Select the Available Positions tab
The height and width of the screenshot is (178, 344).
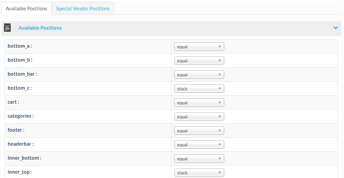pyautogui.click(x=26, y=9)
